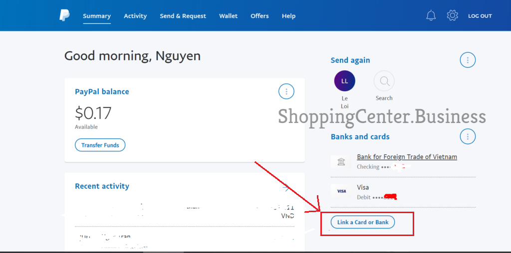The width and height of the screenshot is (511, 253).
Task: Open PayPal balance more options menu
Action: click(x=286, y=92)
